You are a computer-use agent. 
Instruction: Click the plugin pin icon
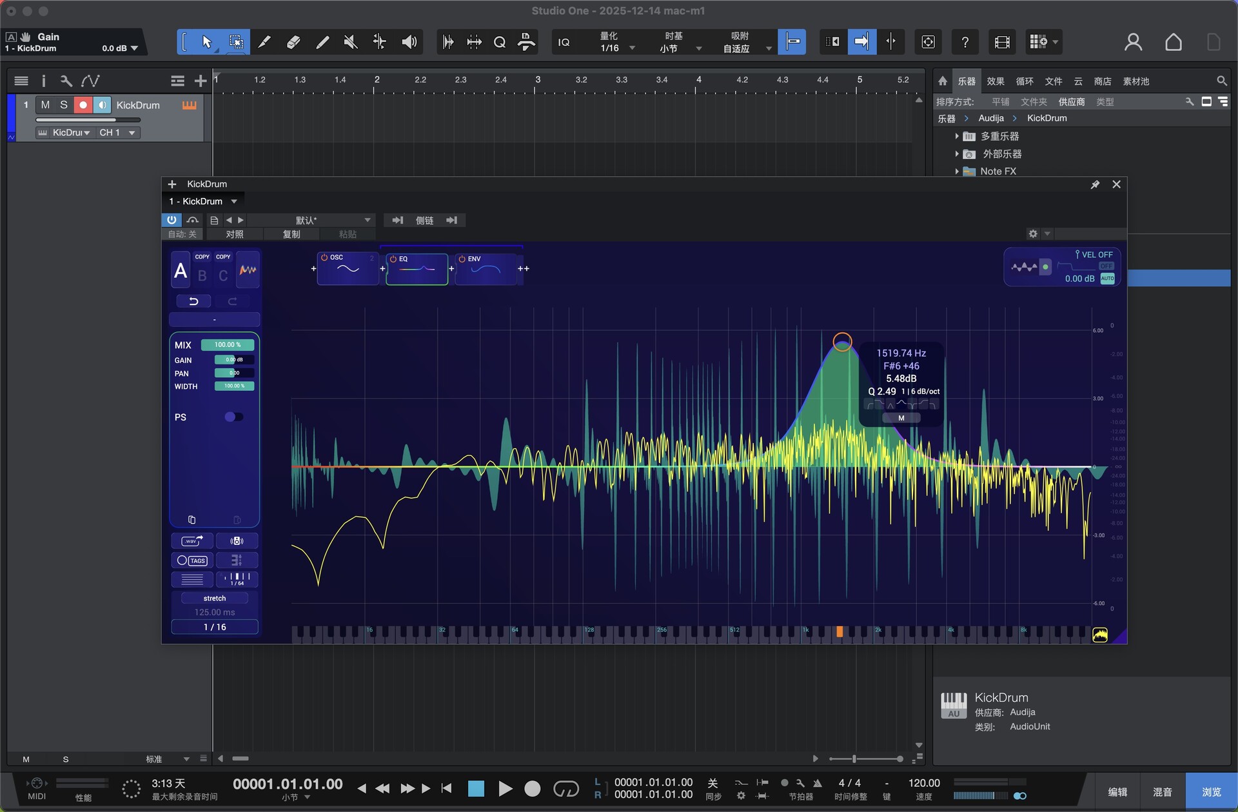[x=1095, y=184]
